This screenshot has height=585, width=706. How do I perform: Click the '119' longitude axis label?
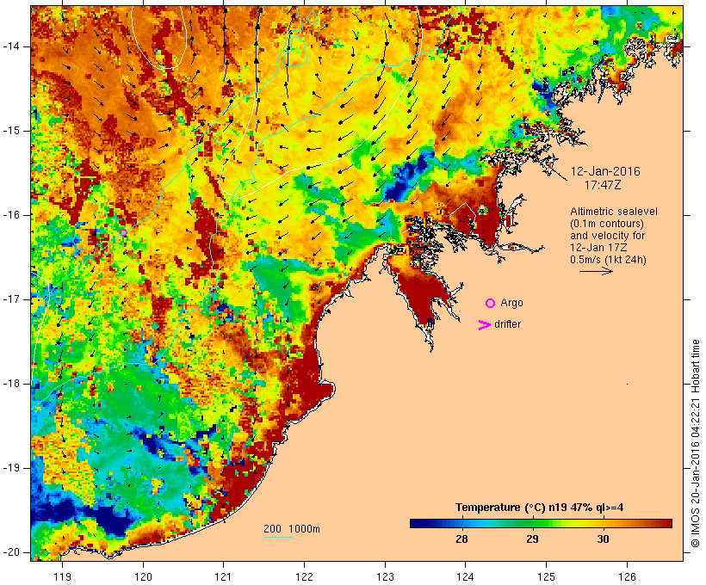[63, 576]
